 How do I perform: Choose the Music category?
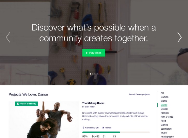[164, 133]
